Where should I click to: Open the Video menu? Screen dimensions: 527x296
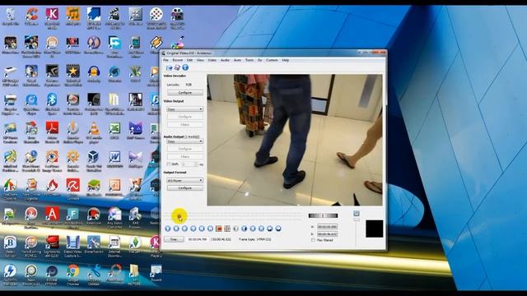point(212,60)
